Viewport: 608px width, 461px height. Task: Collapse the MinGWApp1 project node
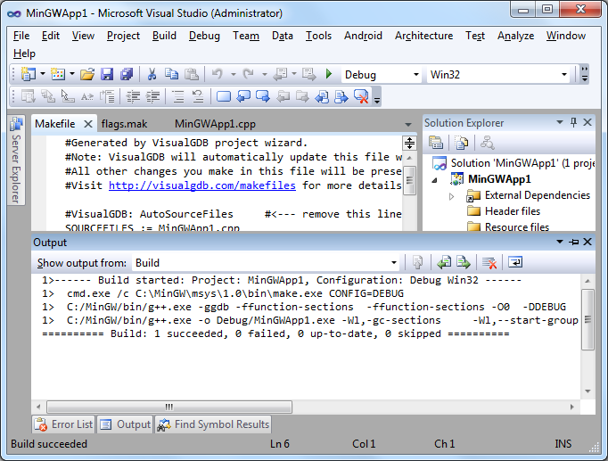click(x=435, y=180)
